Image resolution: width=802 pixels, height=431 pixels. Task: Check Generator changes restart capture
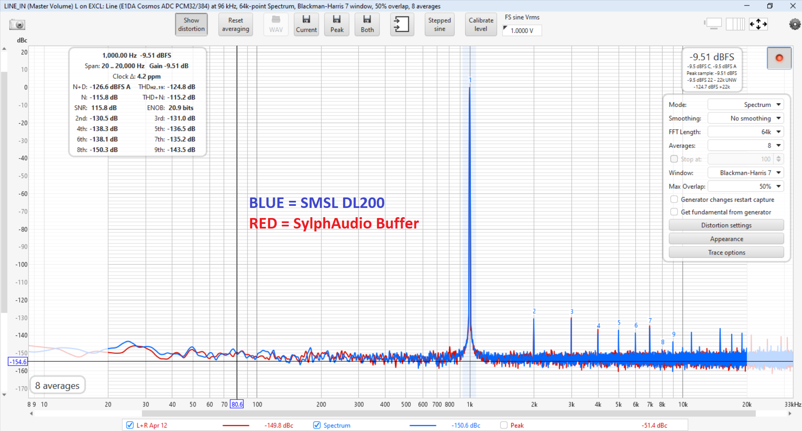pyautogui.click(x=674, y=199)
